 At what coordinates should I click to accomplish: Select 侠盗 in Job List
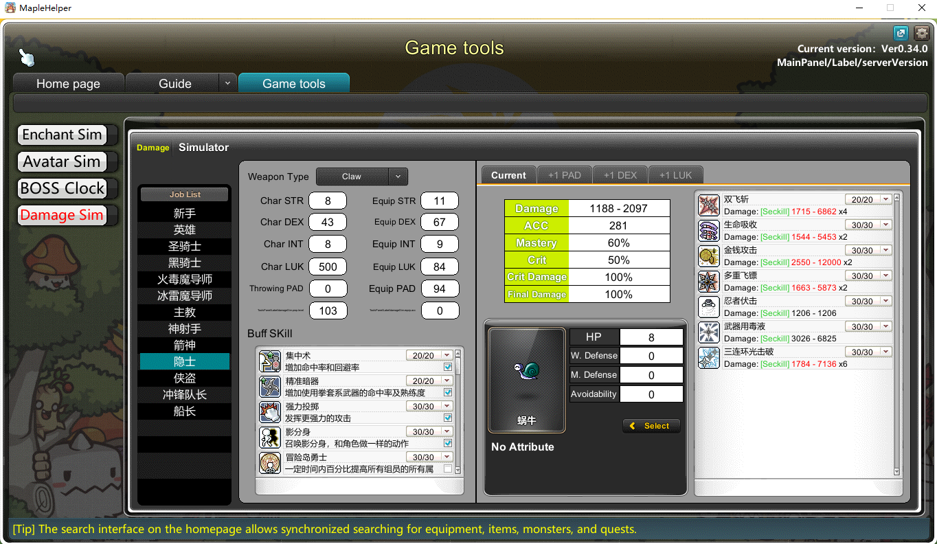point(185,378)
